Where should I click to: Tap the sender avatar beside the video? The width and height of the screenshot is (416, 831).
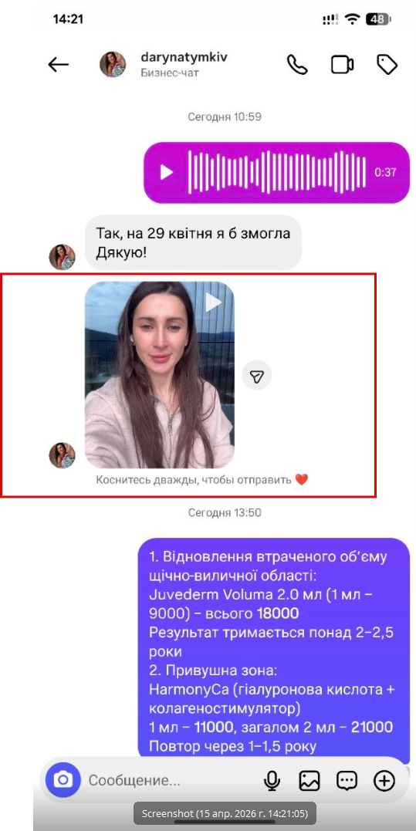(62, 455)
